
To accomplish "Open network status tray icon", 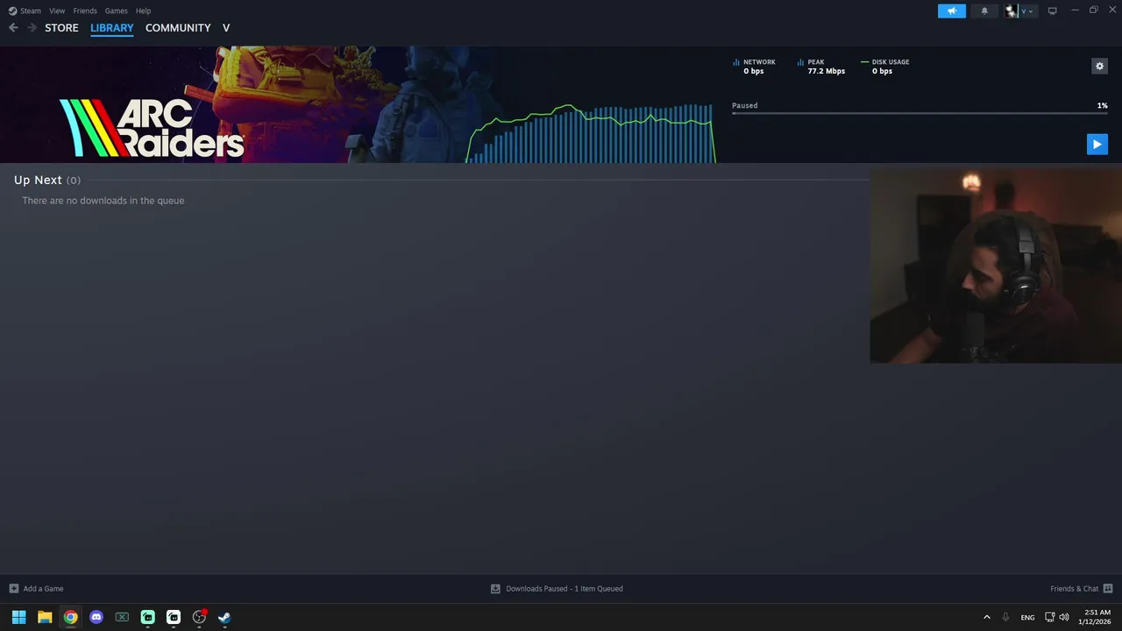I will pos(1049,617).
